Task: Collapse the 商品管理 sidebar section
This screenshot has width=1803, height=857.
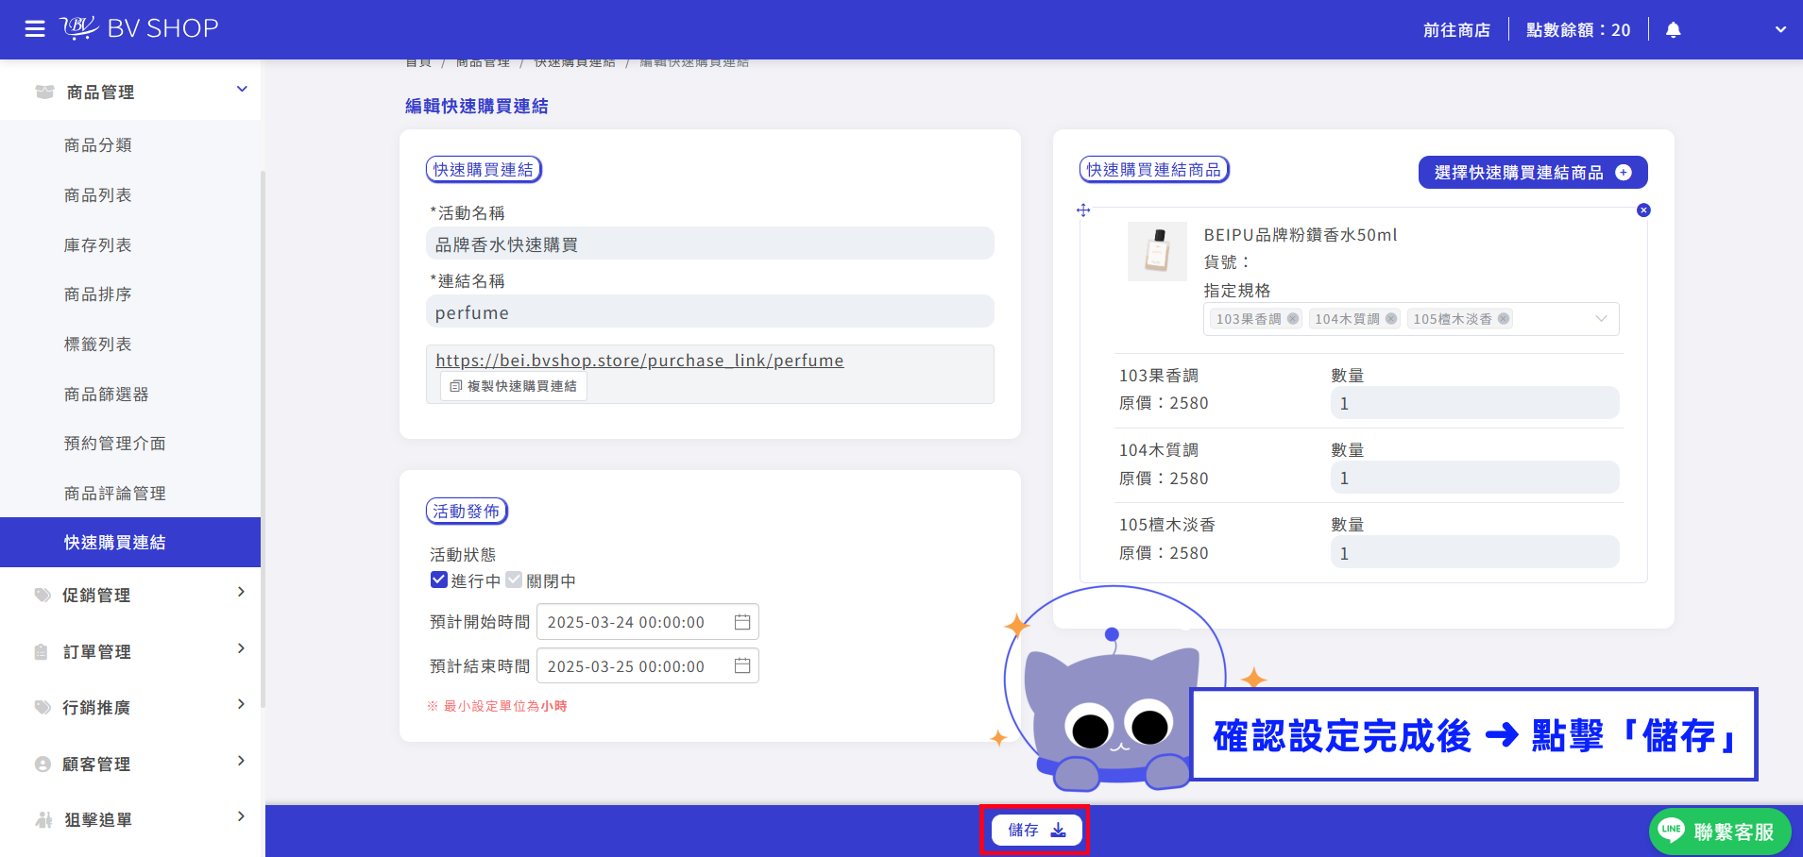Action: [130, 92]
